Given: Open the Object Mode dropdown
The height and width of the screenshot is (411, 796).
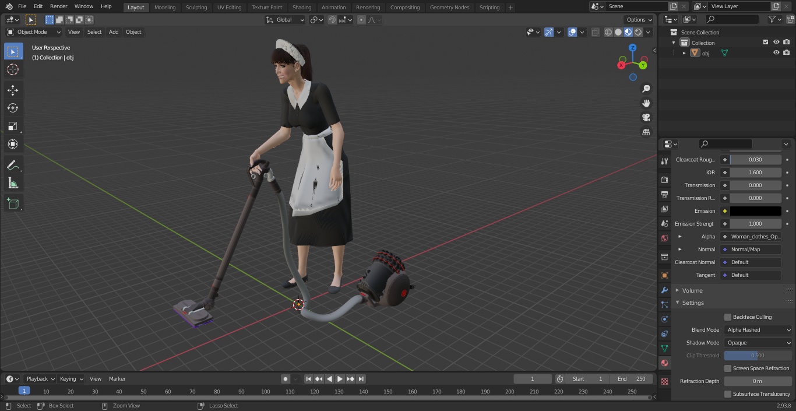Looking at the screenshot, I should [34, 32].
